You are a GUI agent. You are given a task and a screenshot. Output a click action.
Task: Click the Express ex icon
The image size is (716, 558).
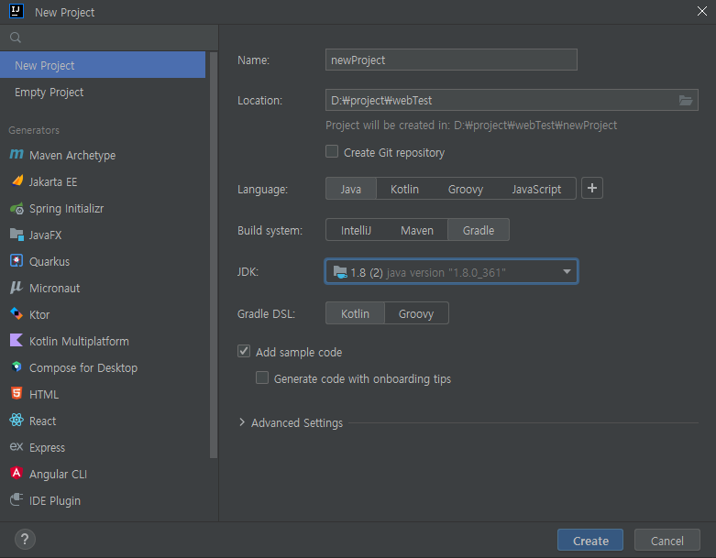17,446
